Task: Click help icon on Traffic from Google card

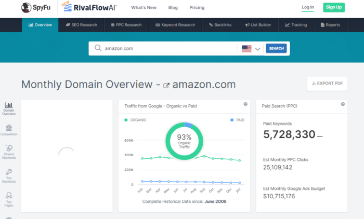Action: (x=245, y=104)
